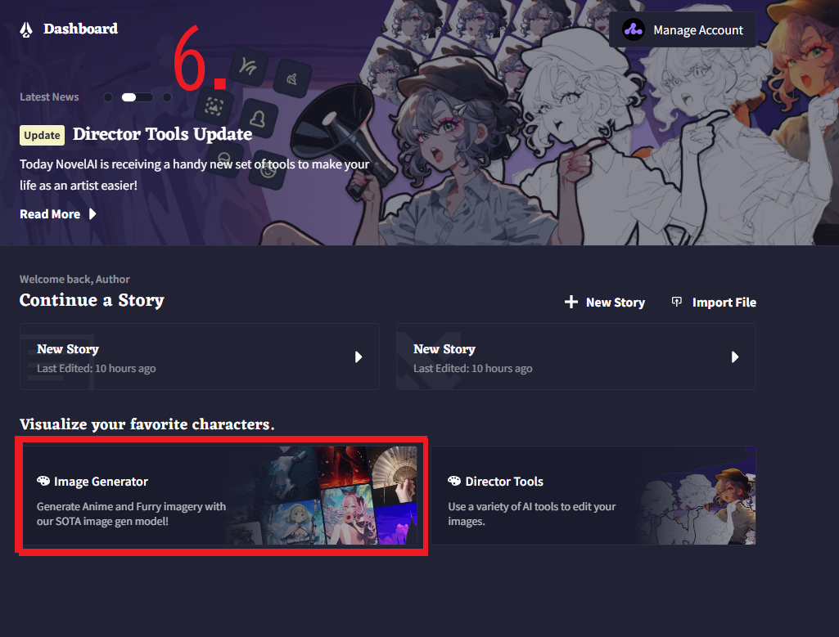Image resolution: width=839 pixels, height=637 pixels.
Task: Click the arrow icon next to Read More
Action: click(92, 214)
